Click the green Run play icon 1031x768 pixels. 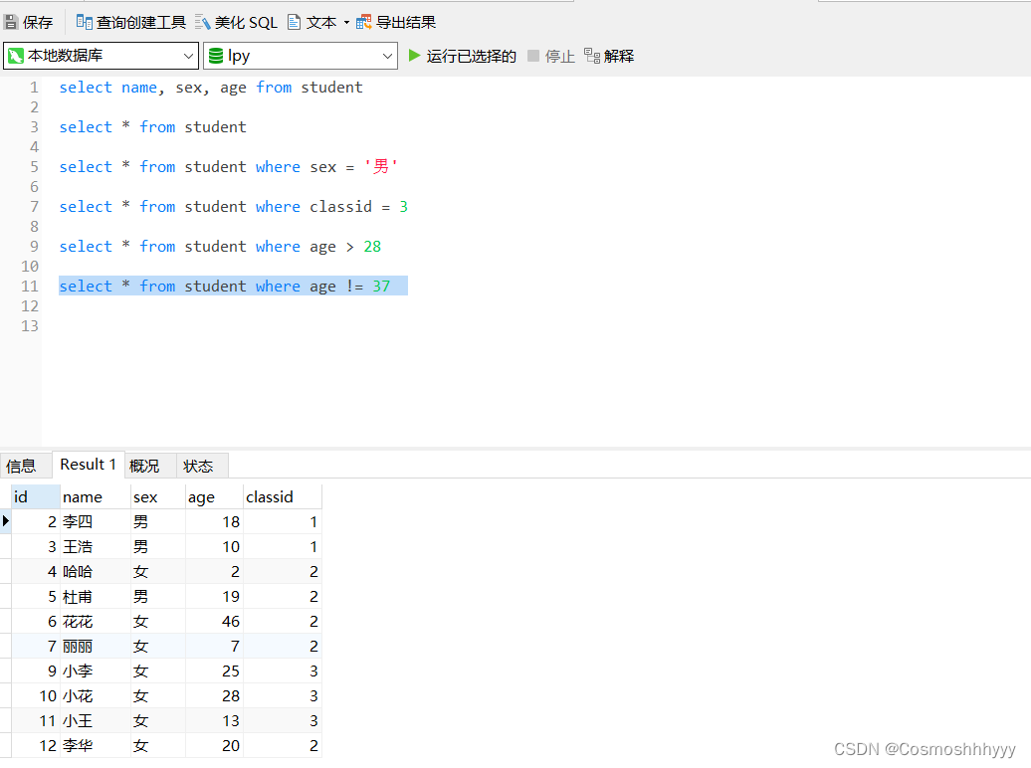point(414,56)
